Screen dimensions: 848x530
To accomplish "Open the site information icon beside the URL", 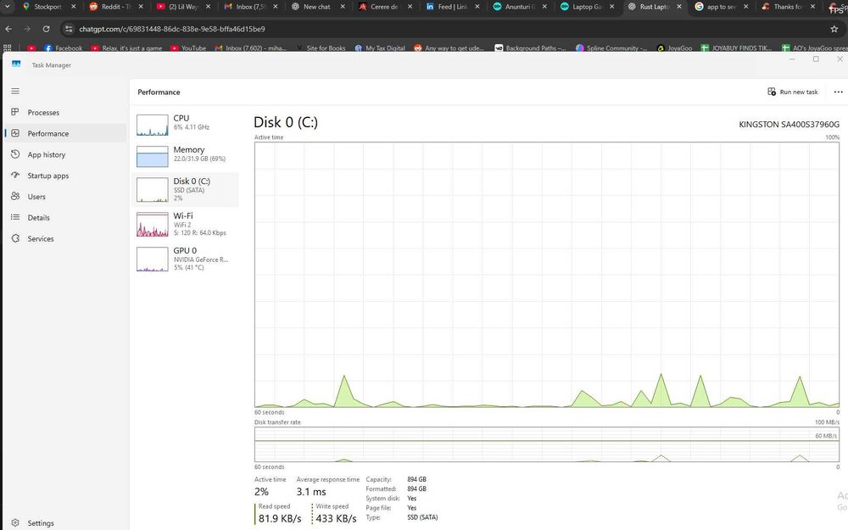I will pyautogui.click(x=68, y=29).
